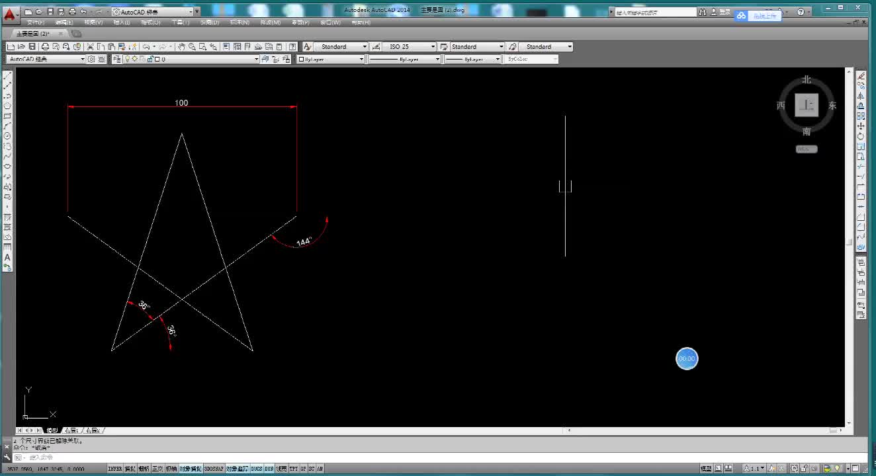876x476 pixels.
Task: Toggle DYN dynamic input in status bar
Action: [269, 469]
